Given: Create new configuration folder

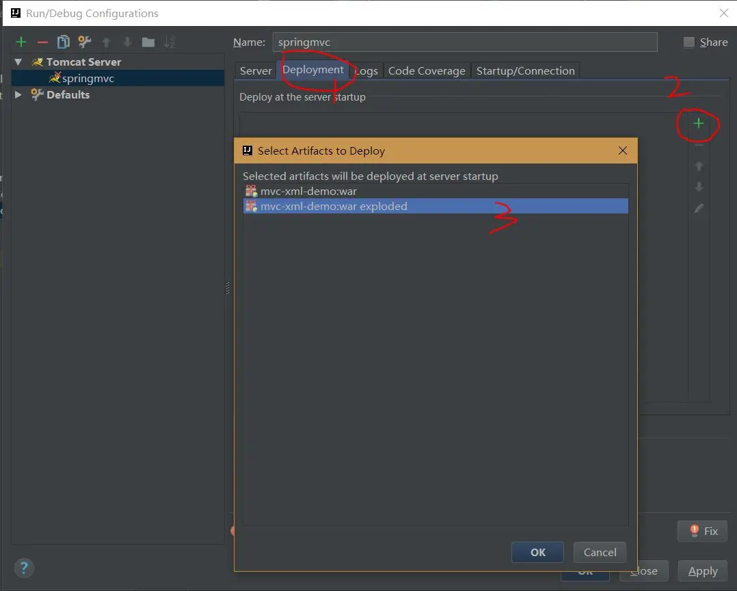Looking at the screenshot, I should click(x=148, y=42).
